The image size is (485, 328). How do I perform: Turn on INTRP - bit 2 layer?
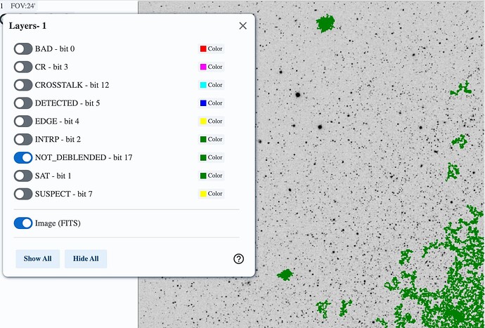click(x=23, y=140)
